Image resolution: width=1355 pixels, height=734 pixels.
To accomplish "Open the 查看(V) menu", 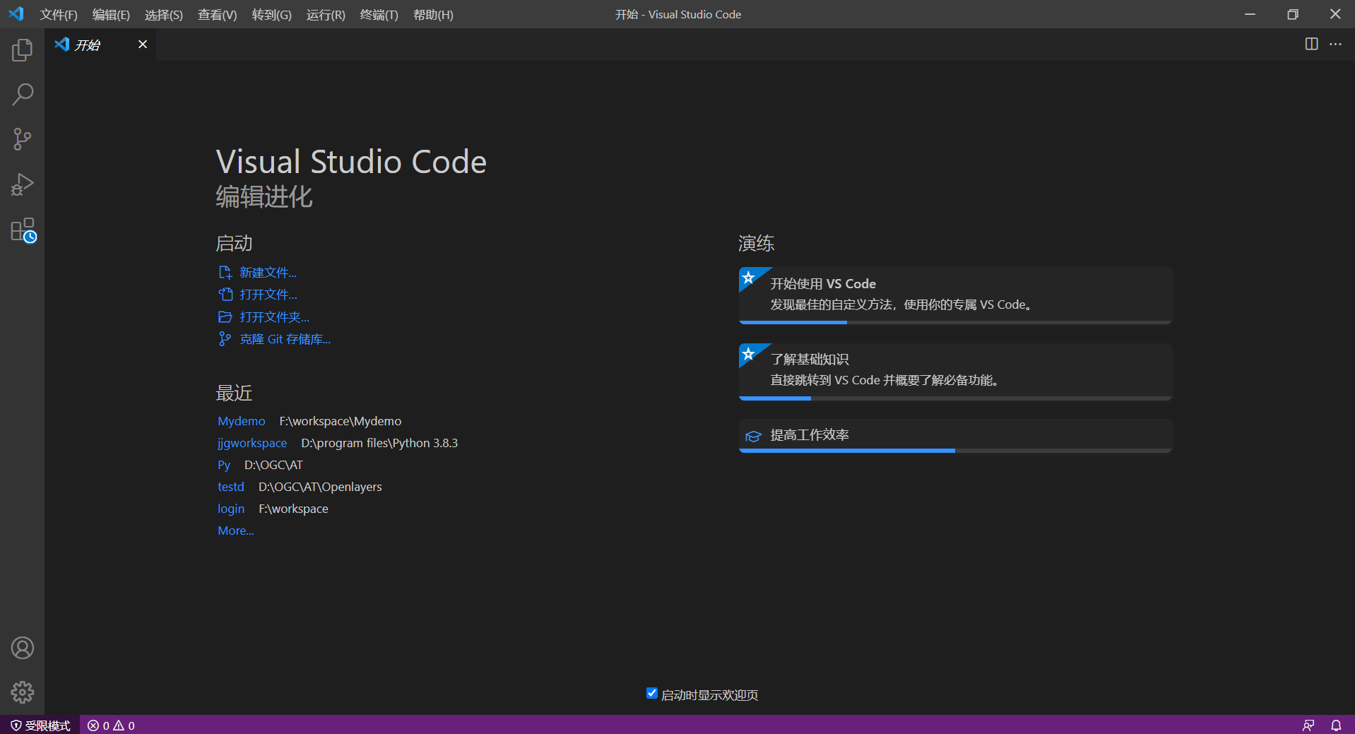I will 217,15.
